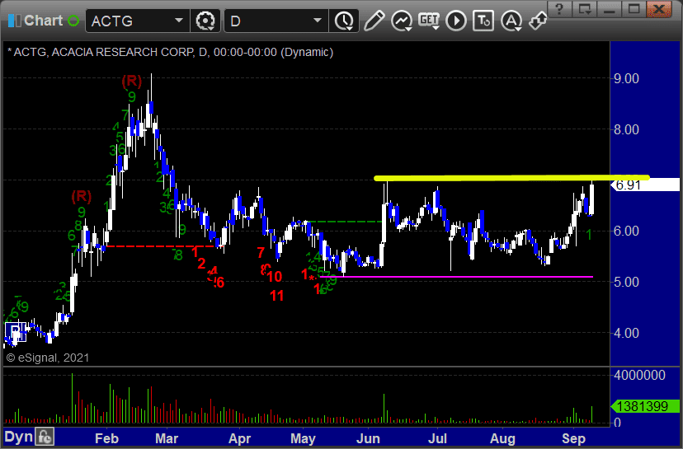Minimize the chart window
Screen dimensions: 683x449
coord(609,9)
